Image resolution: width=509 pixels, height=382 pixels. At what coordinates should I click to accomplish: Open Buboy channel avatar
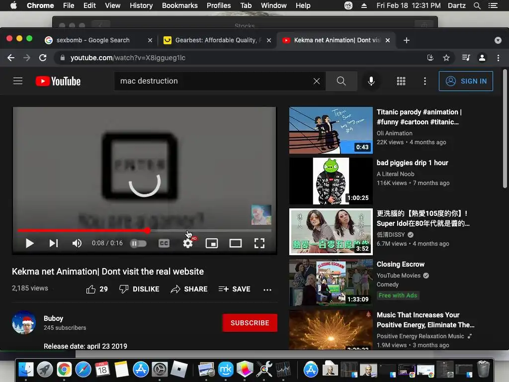[24, 322]
